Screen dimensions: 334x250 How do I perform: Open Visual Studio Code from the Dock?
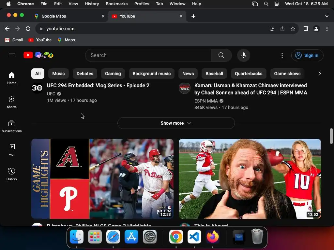pos(194,237)
